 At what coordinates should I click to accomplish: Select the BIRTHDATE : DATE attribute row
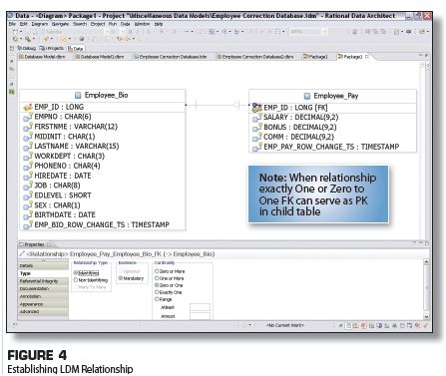pos(103,215)
